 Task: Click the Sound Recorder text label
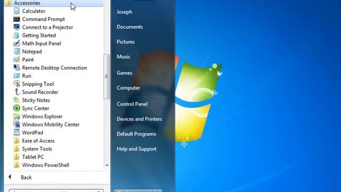pos(40,92)
